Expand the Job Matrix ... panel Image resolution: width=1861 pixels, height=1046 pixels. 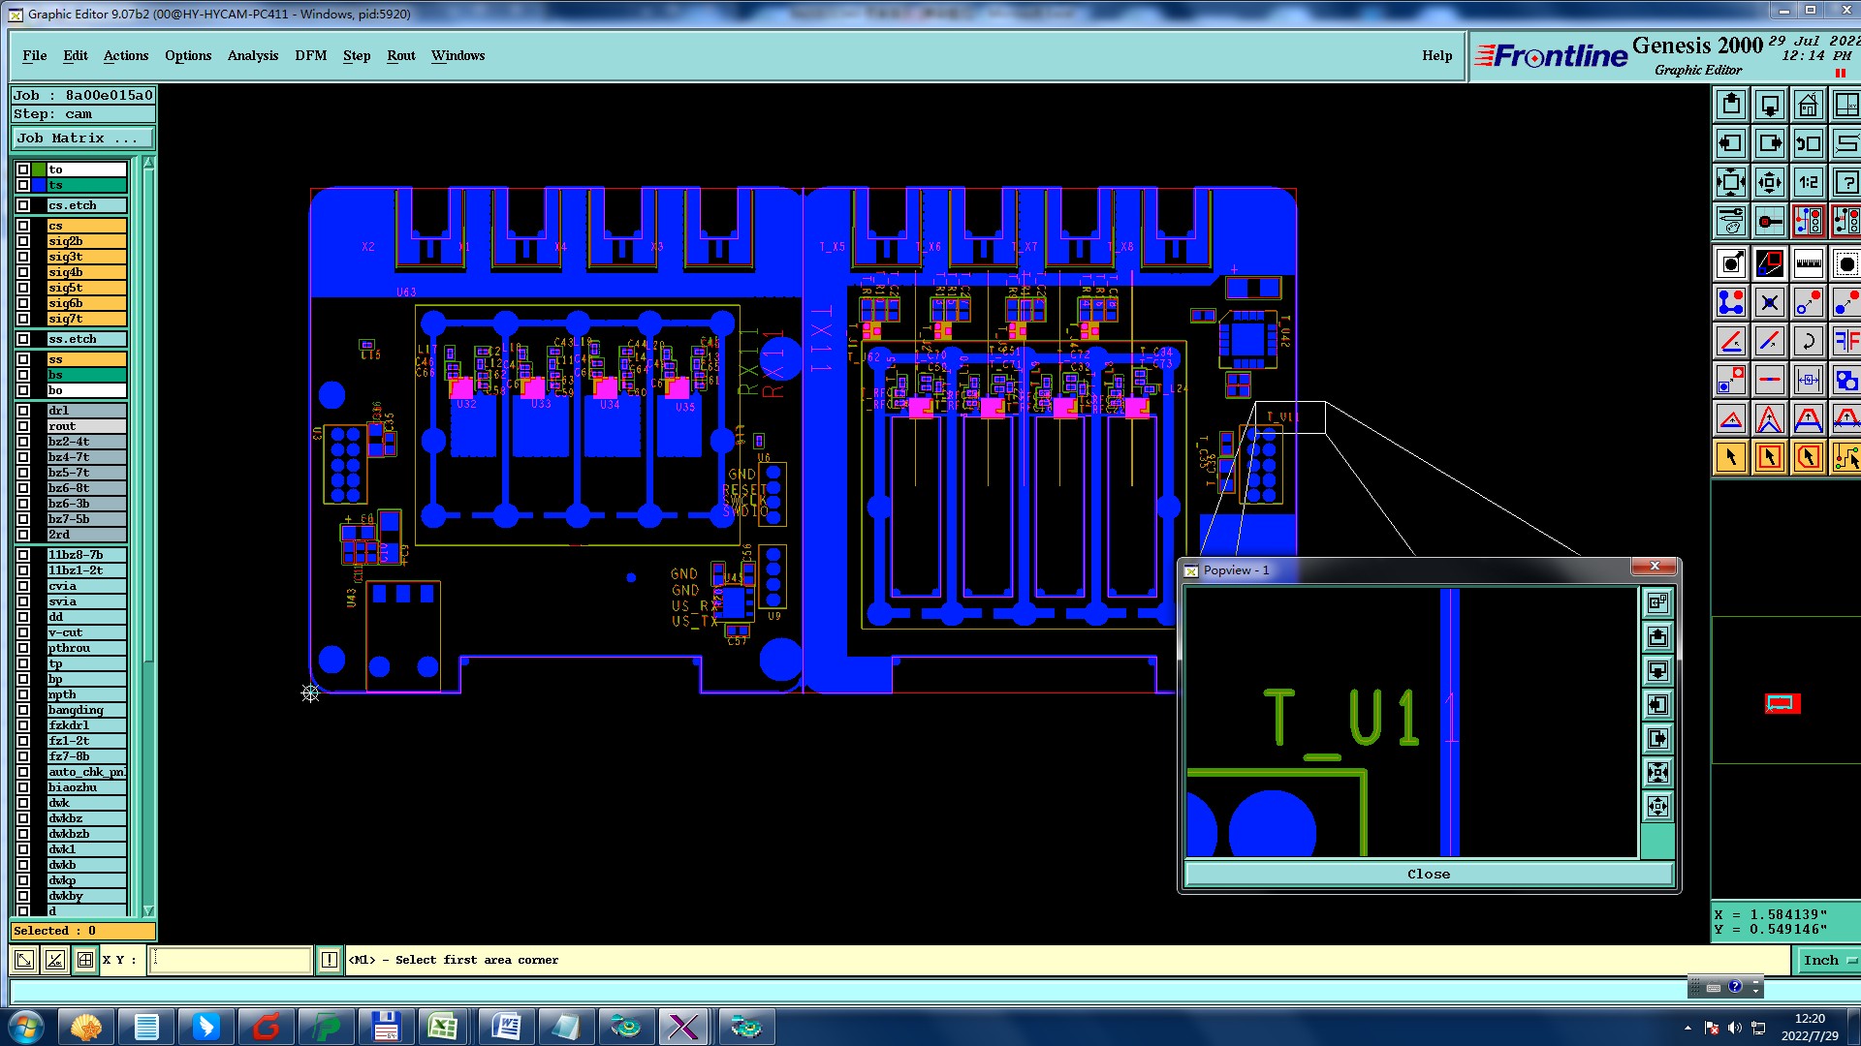[x=82, y=138]
